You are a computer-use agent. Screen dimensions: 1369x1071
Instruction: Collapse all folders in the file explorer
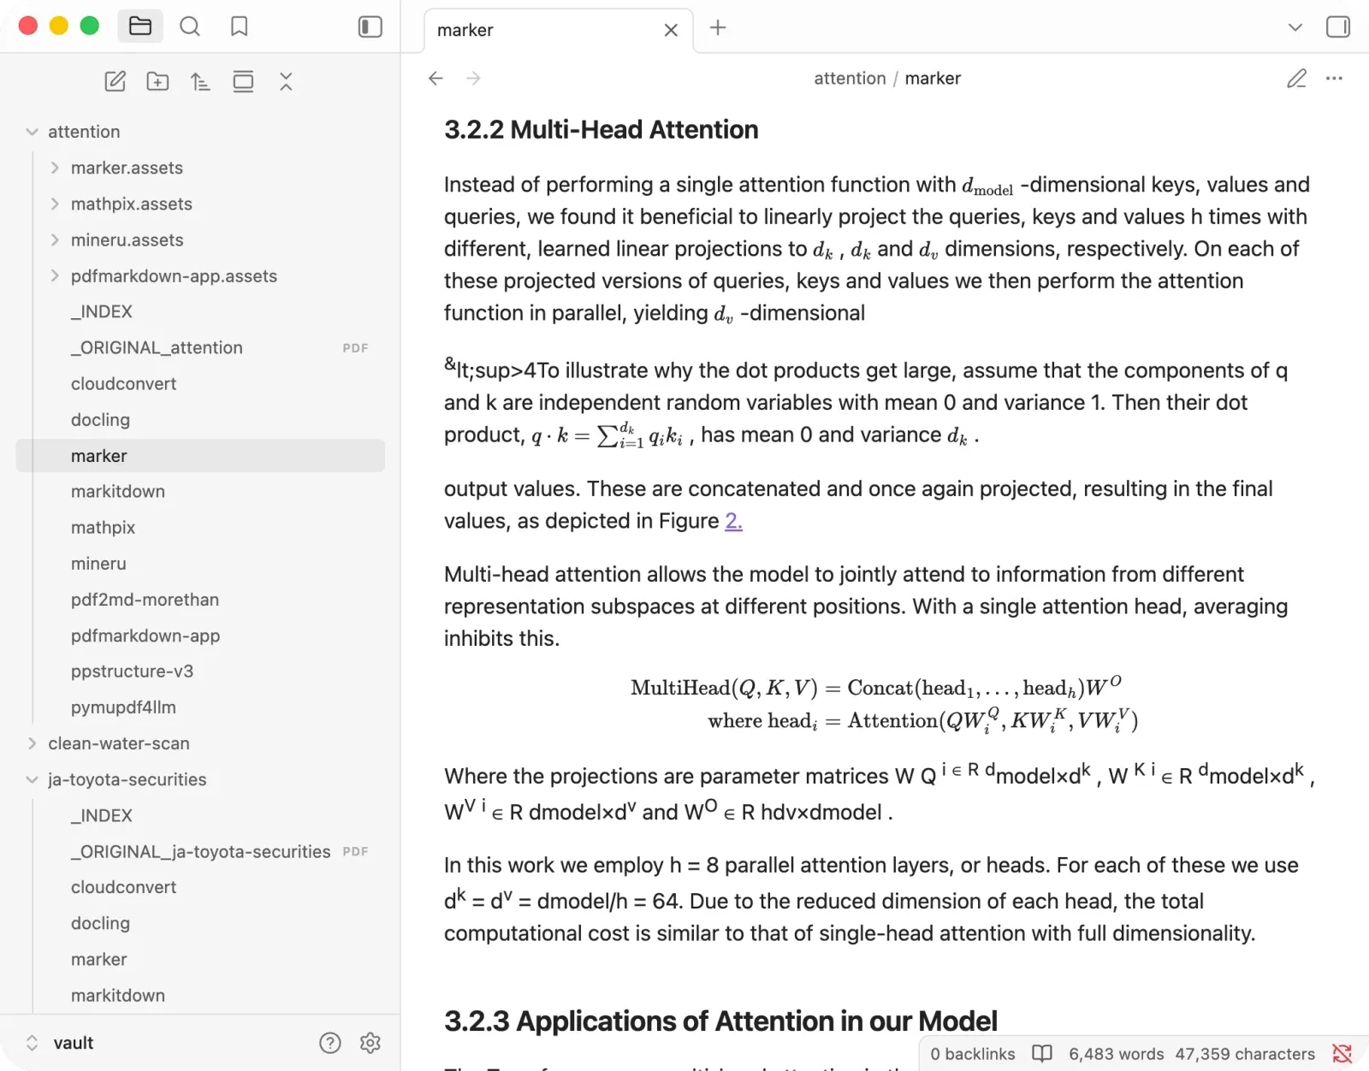pyautogui.click(x=286, y=81)
